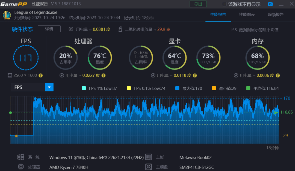
Task: Click the GPU D:63% T:66% usage gauge
Action: coord(141,58)
